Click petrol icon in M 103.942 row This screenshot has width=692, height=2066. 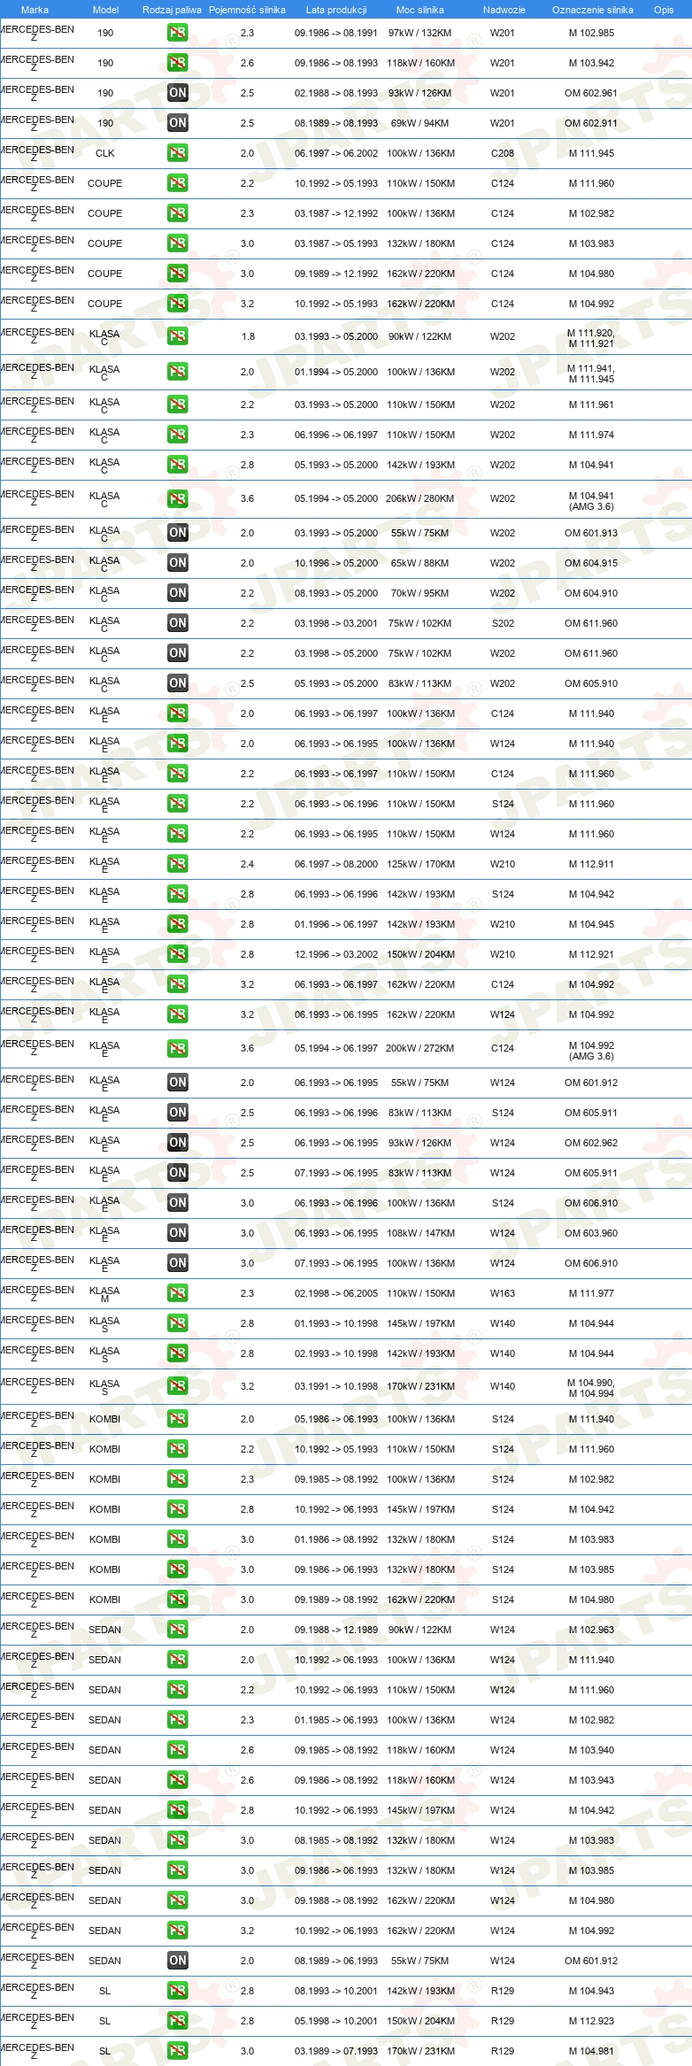[x=178, y=63]
